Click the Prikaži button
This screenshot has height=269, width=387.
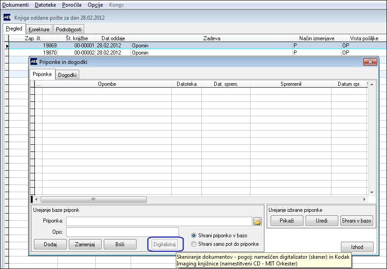[x=287, y=221]
